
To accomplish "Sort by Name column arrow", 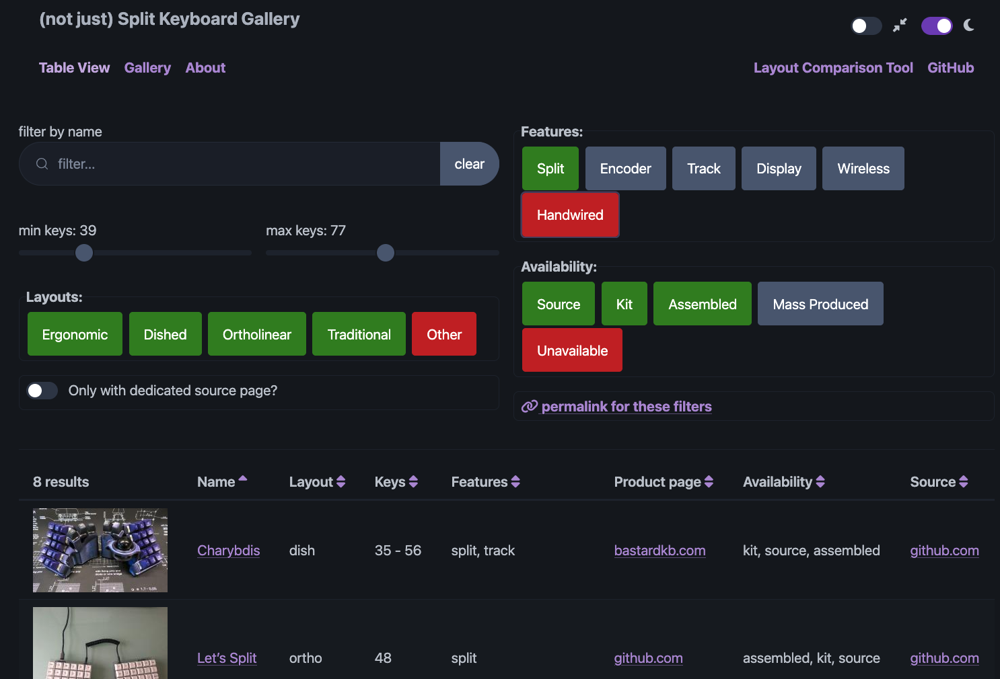I will coord(243,479).
